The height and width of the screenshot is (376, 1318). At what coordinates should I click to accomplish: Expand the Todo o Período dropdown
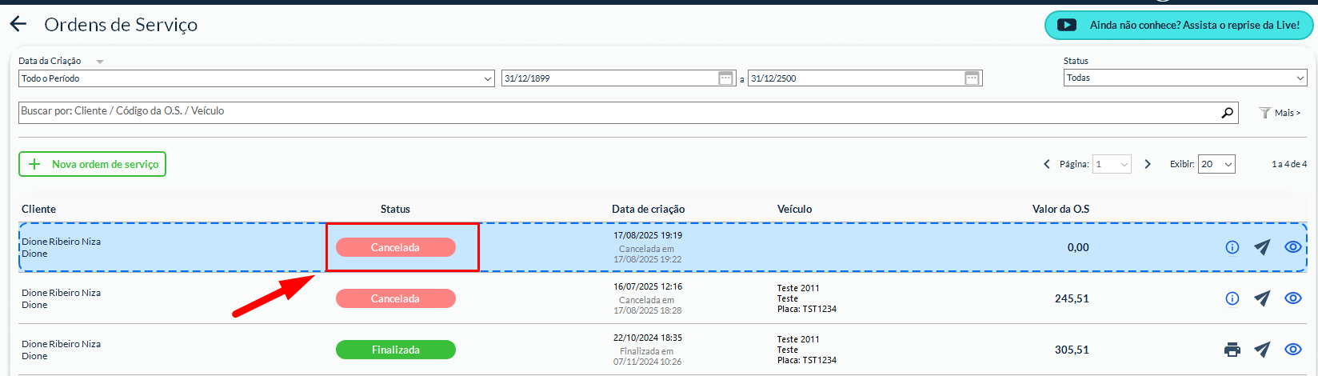(x=256, y=78)
